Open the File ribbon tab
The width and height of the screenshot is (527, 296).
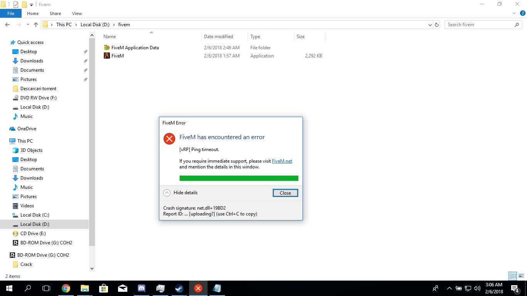(11, 13)
